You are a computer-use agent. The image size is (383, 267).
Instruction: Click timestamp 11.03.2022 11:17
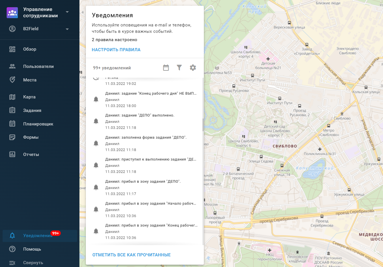[121, 194]
